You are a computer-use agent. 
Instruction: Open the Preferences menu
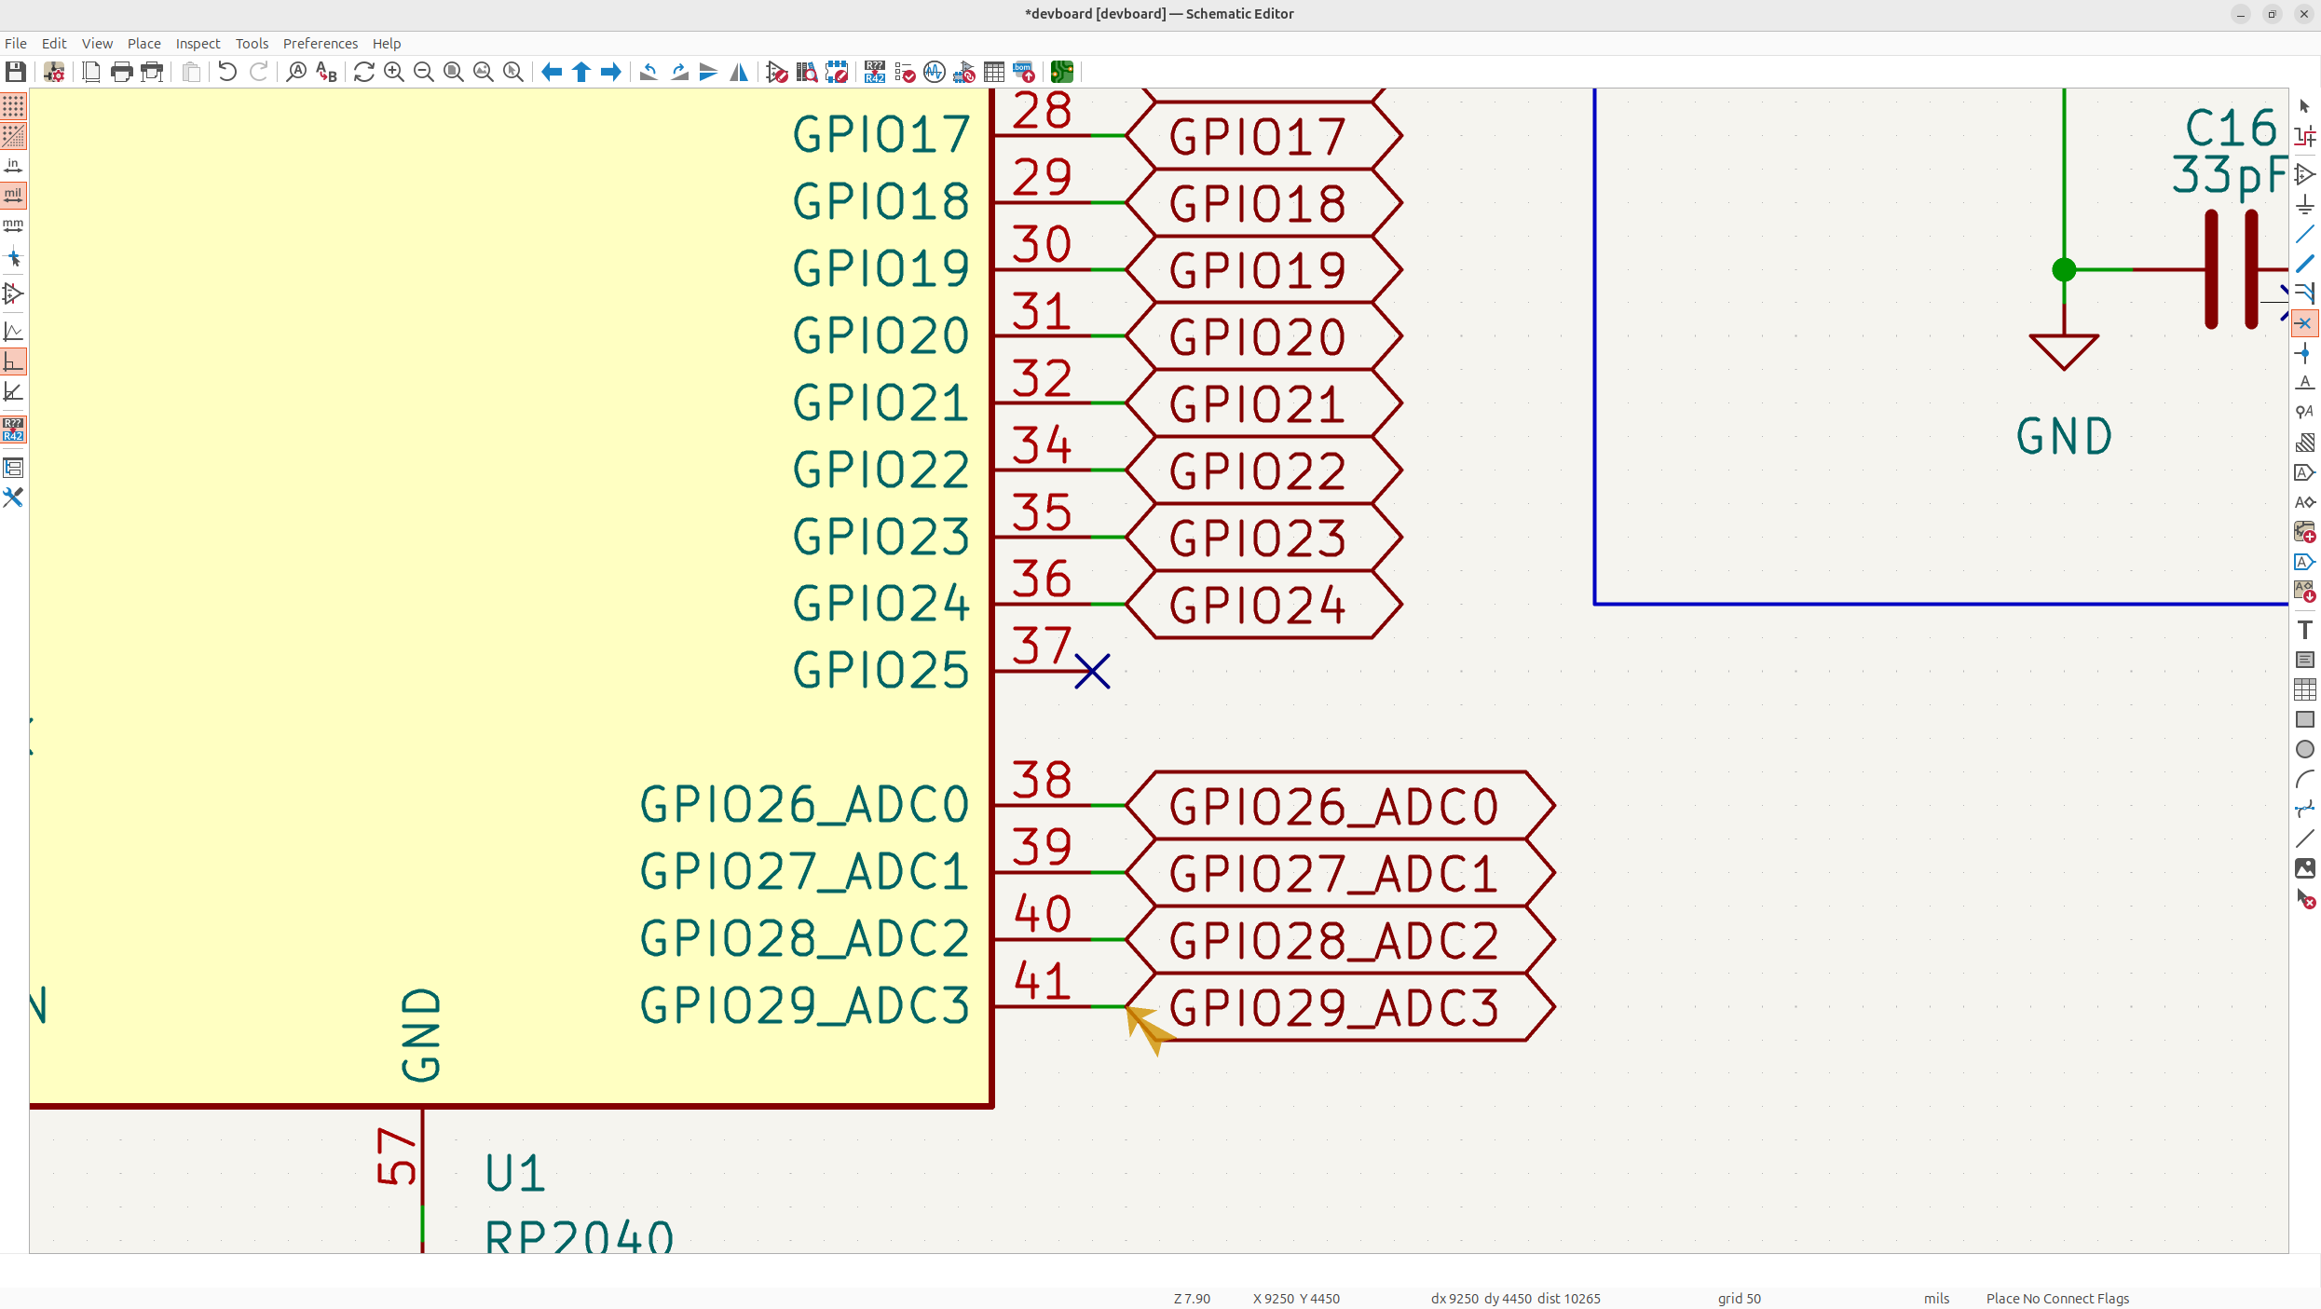320,44
